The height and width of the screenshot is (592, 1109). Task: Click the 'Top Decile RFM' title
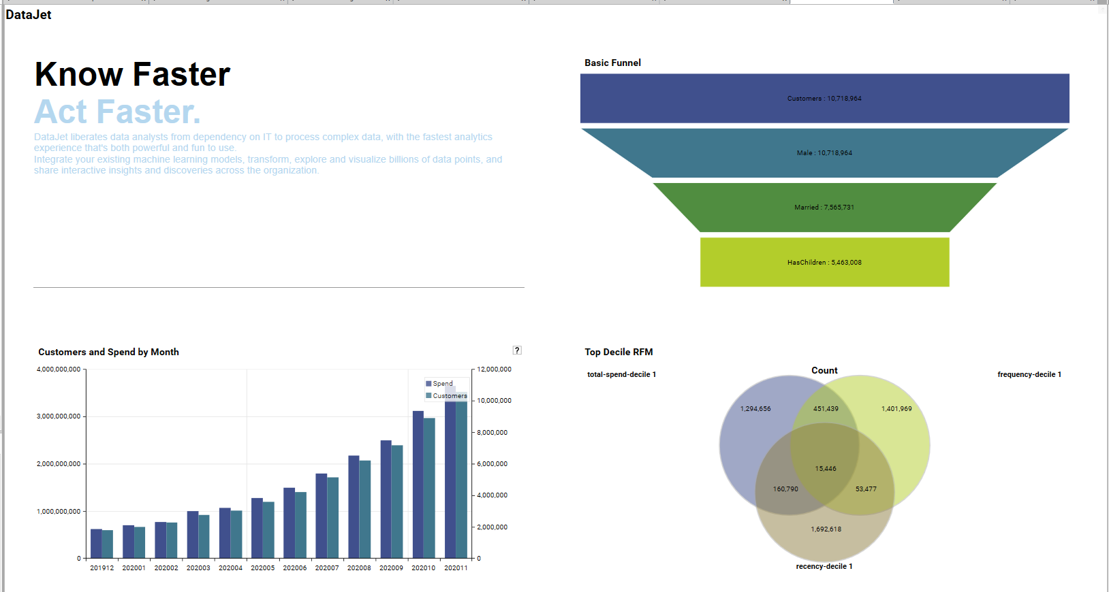click(619, 352)
